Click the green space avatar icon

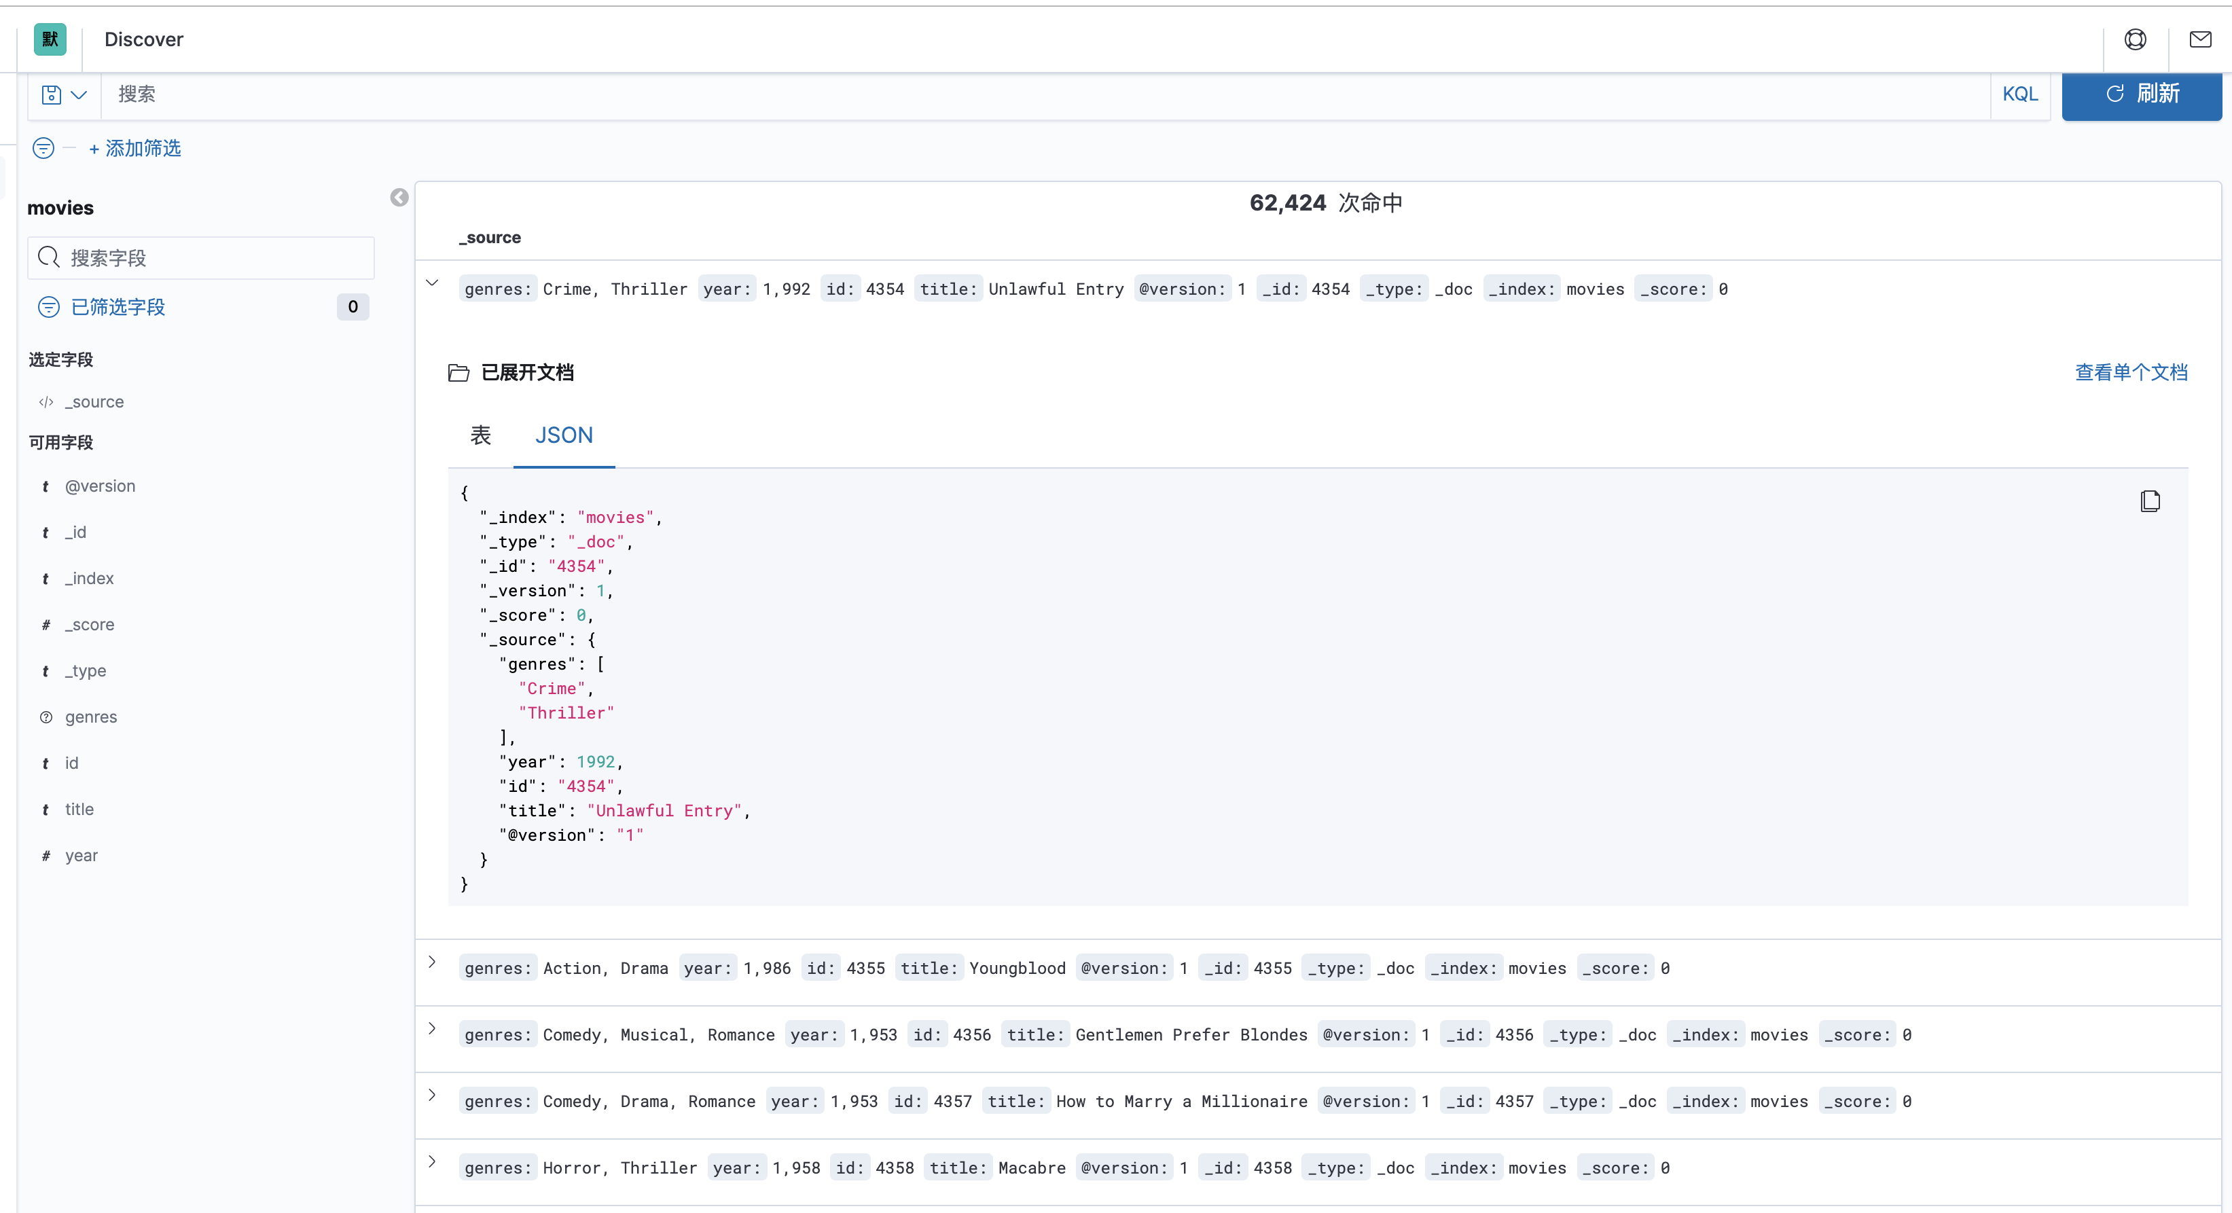point(50,40)
